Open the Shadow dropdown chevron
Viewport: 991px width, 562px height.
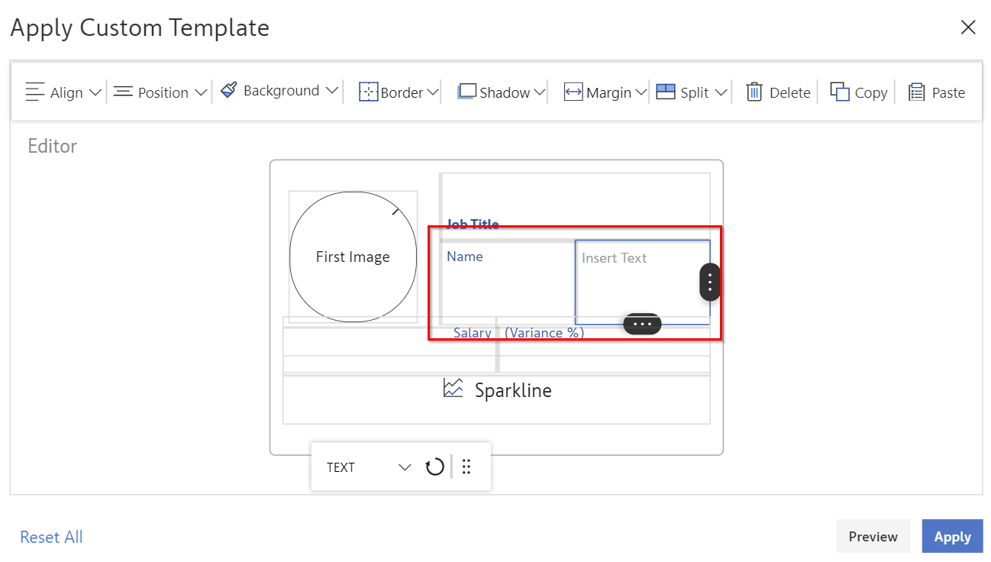click(x=540, y=92)
